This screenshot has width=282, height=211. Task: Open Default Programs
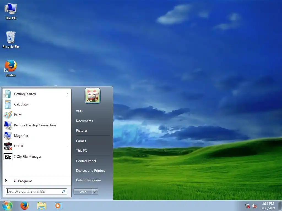click(x=88, y=180)
